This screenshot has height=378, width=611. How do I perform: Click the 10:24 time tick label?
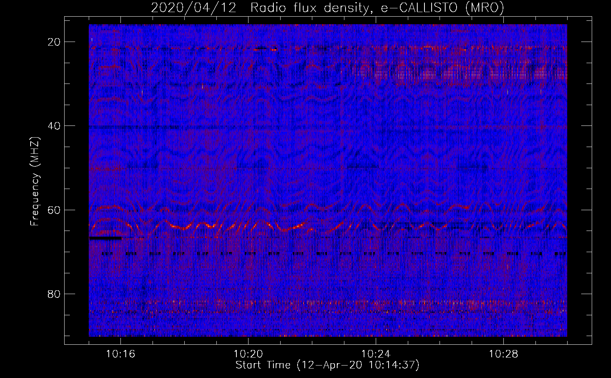[376, 354]
